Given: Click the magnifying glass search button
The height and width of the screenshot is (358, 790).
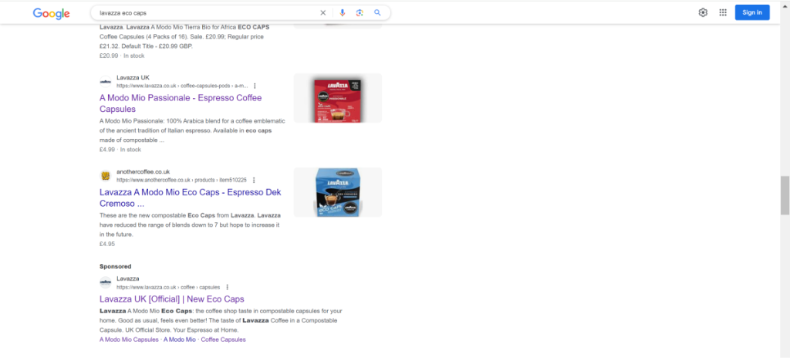Looking at the screenshot, I should pos(377,13).
